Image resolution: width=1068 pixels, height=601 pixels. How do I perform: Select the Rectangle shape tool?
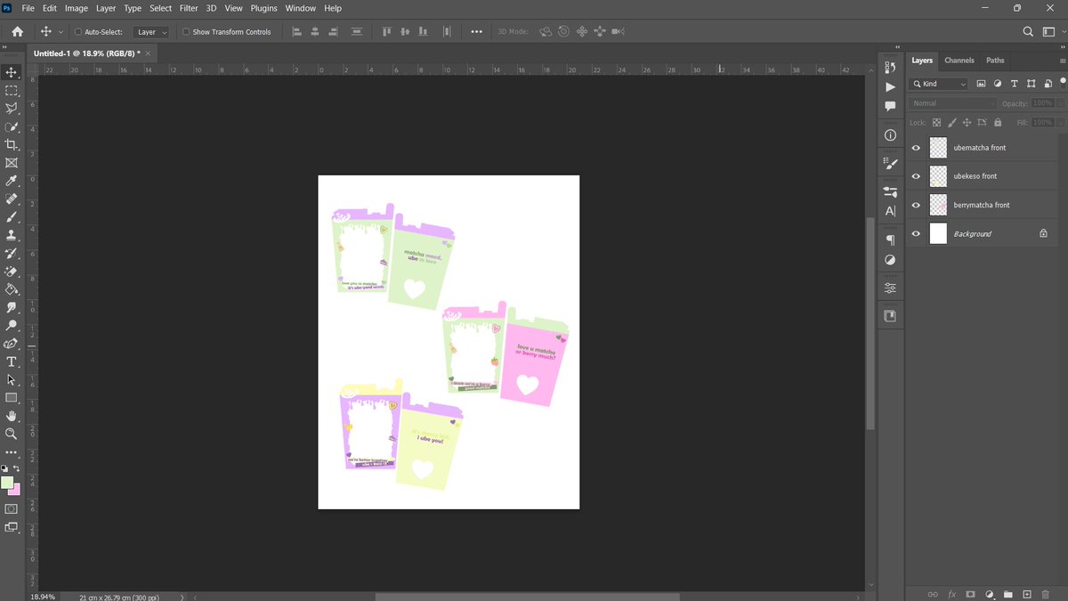point(12,398)
